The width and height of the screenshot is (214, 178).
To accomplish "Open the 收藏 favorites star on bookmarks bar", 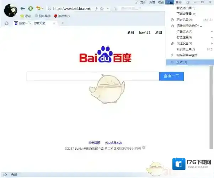I will 25,16.
